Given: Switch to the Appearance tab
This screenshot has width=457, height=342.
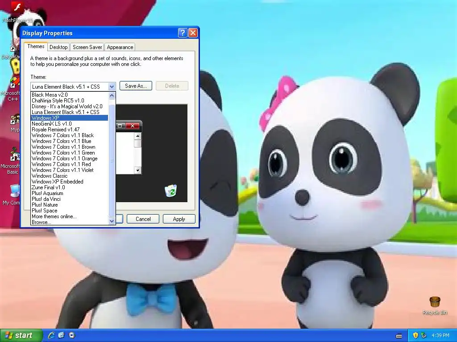Looking at the screenshot, I should pos(120,47).
